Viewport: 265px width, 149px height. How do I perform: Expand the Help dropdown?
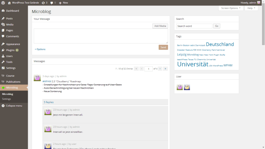(251, 8)
